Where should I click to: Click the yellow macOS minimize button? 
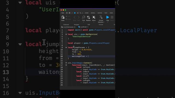pos(63,10)
